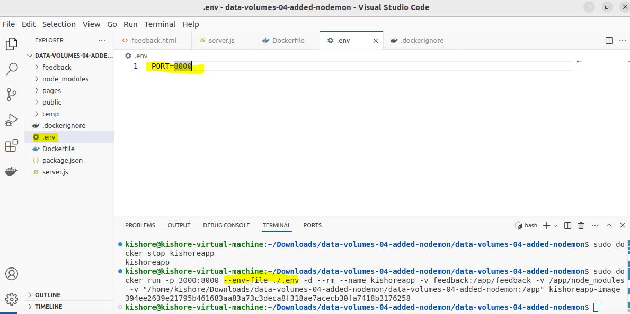Kill the terminal with trash icon
Image resolution: width=630 pixels, height=314 pixels.
[x=581, y=225]
